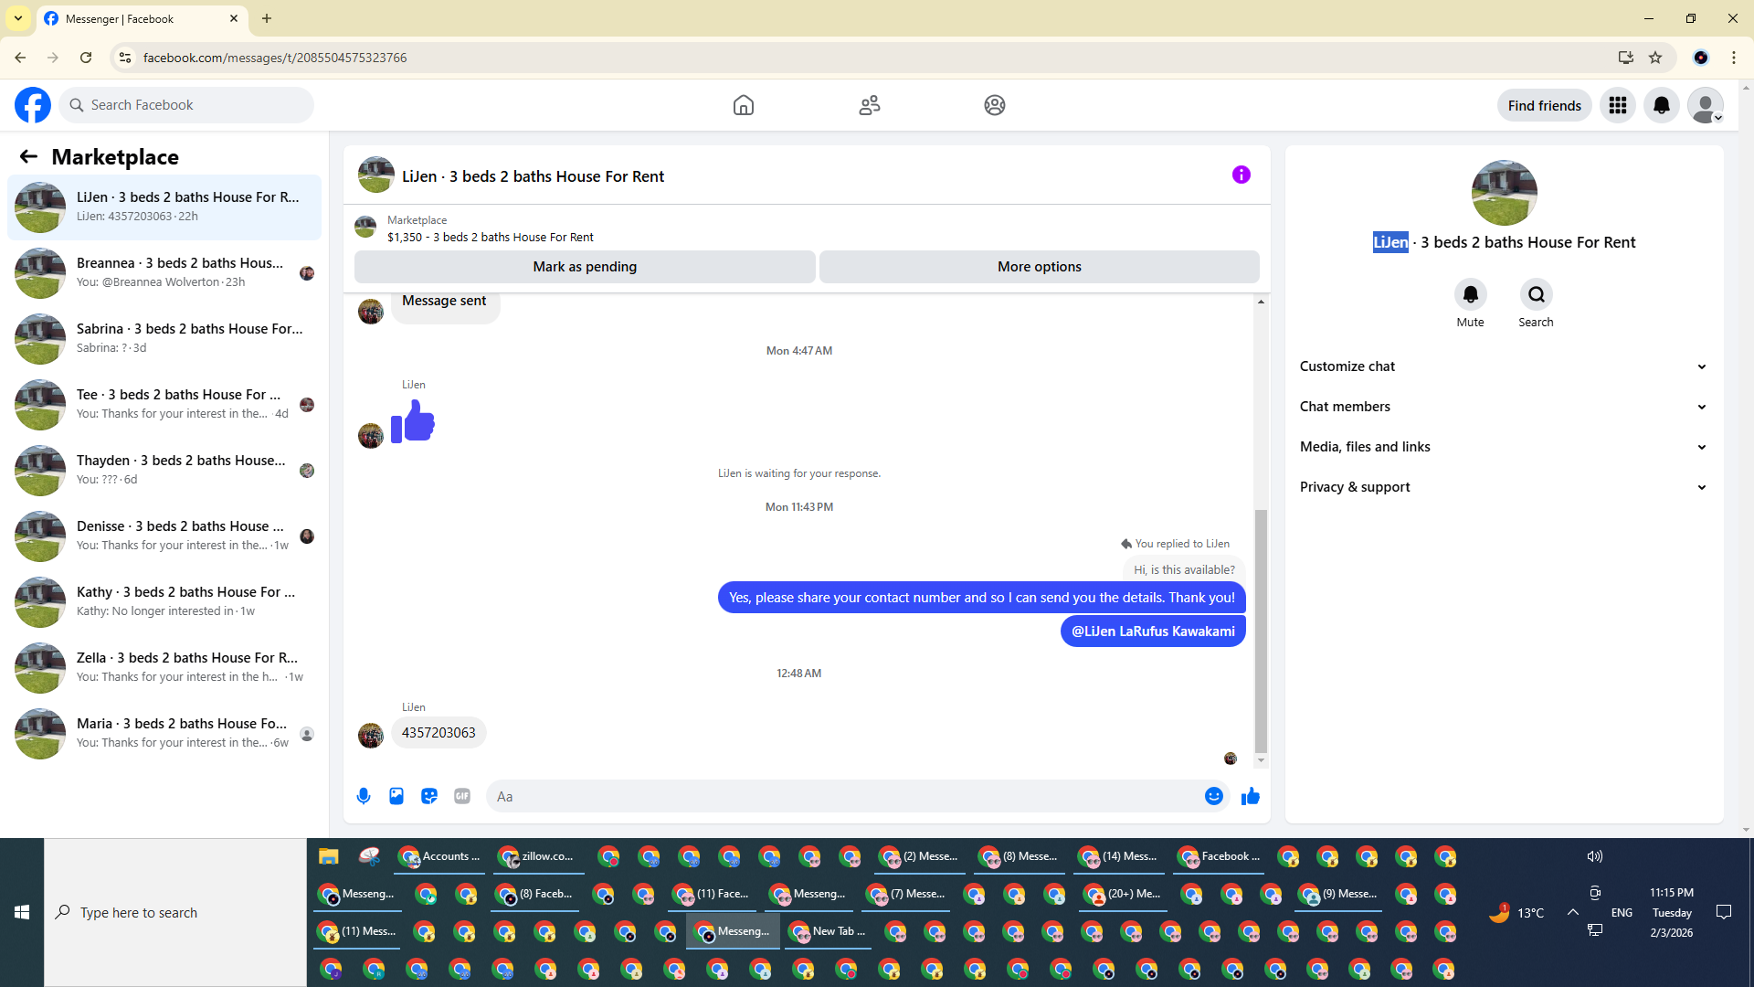Open the sticker picker icon
1754x987 pixels.
(x=429, y=796)
